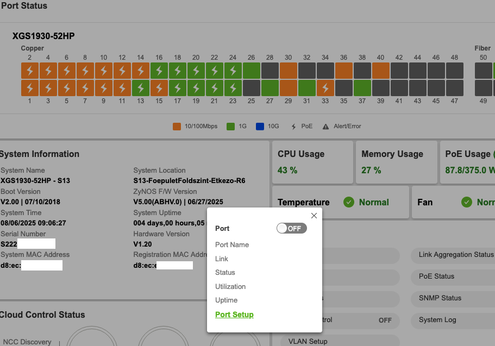Select copper port 1 icon
This screenshot has height=346, width=495.
tap(30, 88)
